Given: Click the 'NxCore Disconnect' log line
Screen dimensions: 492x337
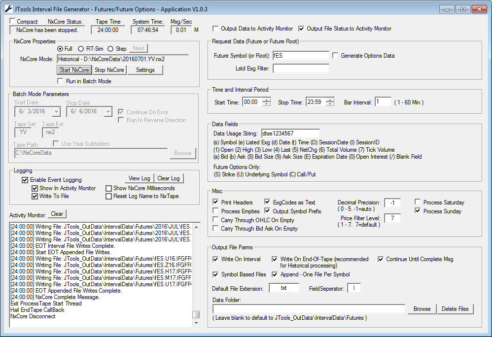Looking at the screenshot, I should [x=33, y=316].
